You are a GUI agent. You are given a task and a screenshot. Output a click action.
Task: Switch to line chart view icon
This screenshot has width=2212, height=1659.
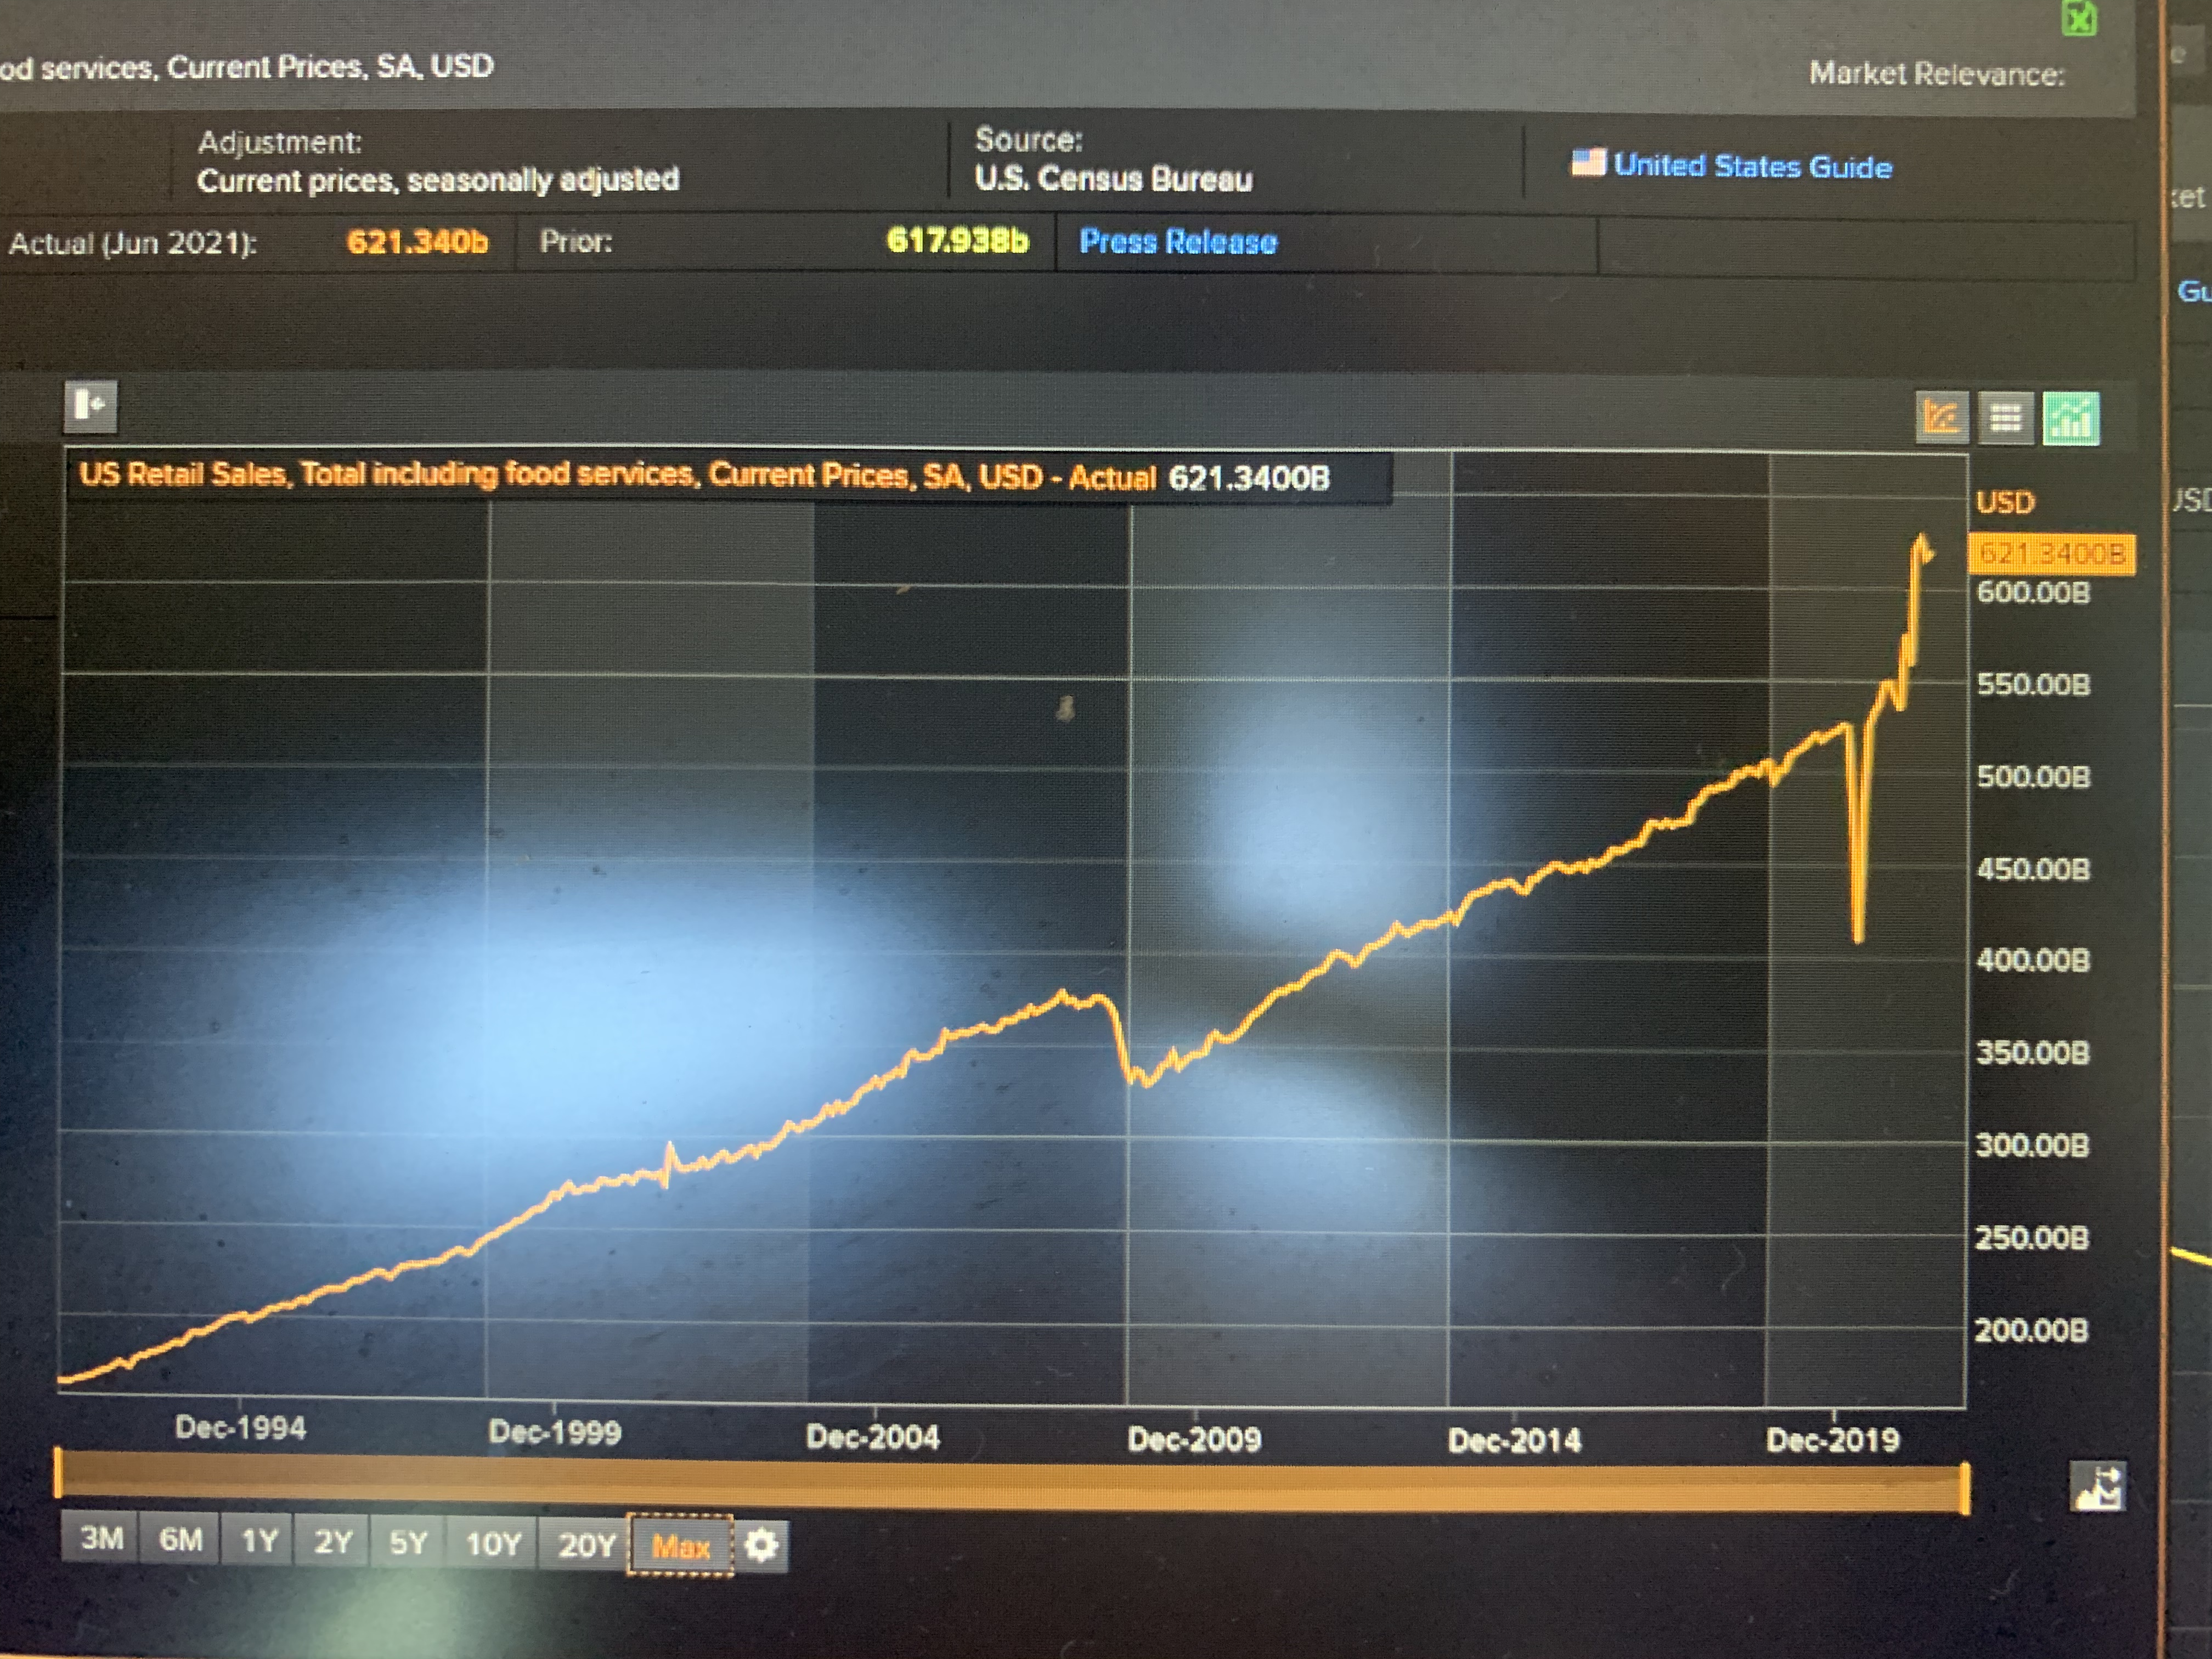click(x=1941, y=417)
